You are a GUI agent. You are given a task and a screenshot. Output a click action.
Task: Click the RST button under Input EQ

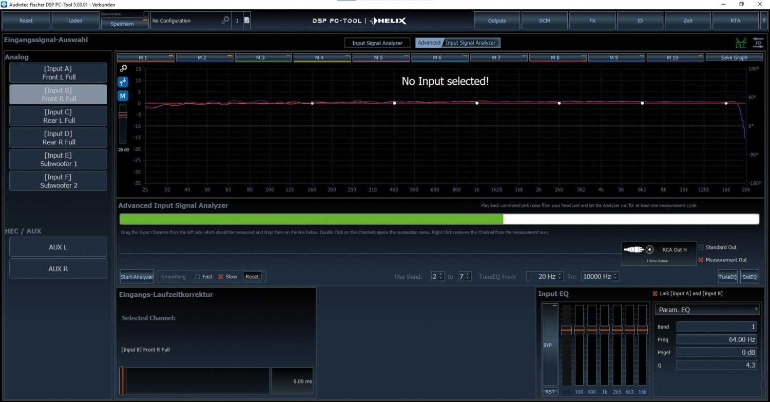[550, 392]
